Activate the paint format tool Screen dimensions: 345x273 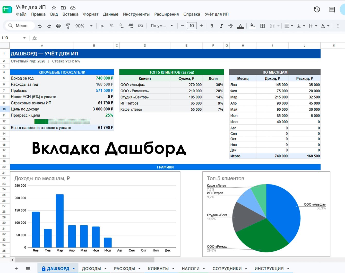(68, 26)
